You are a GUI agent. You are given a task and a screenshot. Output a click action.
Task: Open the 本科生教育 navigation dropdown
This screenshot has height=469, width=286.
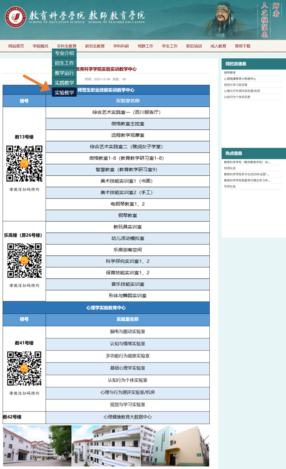(67, 46)
